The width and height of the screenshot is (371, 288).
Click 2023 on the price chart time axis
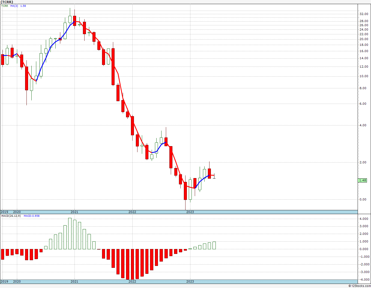coord(190,212)
